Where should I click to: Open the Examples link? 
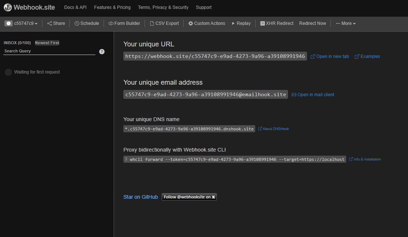(367, 56)
